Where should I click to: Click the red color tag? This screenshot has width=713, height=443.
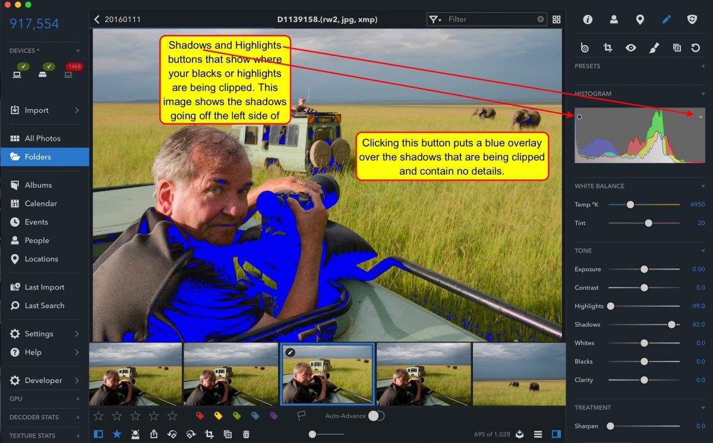tap(200, 416)
